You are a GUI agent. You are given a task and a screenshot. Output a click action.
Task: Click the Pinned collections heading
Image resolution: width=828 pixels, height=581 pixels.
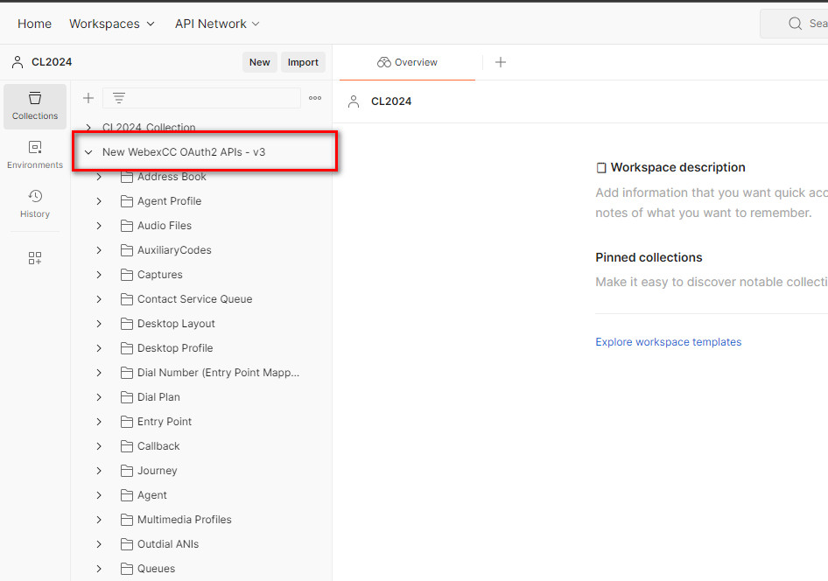[x=649, y=257]
